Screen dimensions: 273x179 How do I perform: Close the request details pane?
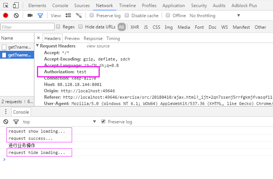click(x=38, y=38)
